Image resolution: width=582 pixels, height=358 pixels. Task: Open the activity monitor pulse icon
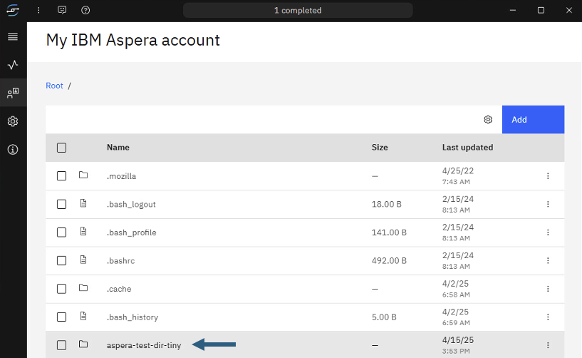click(13, 65)
